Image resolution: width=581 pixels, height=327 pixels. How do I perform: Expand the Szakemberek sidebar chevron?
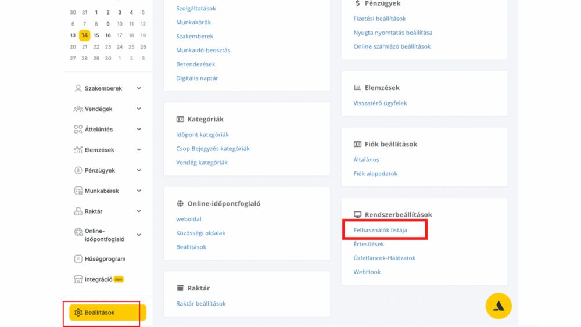click(139, 88)
